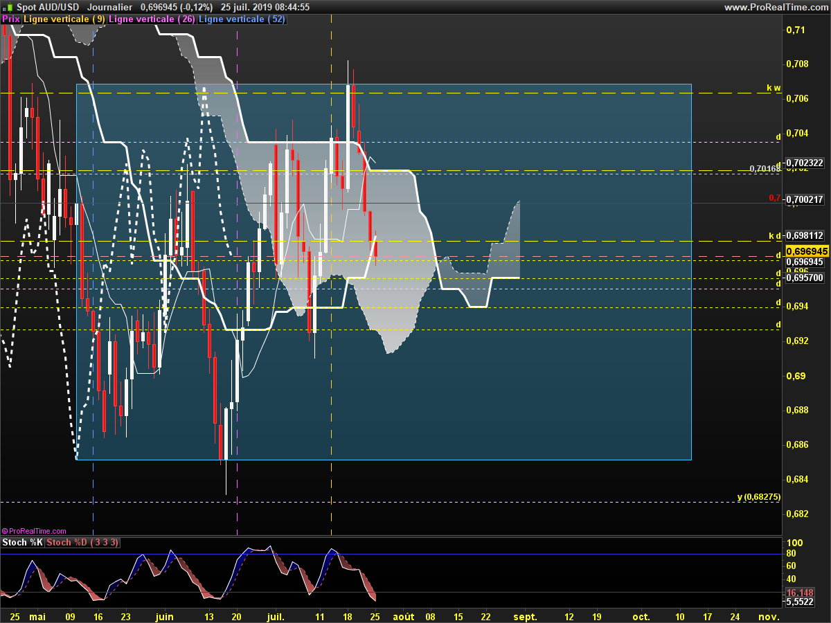Select the Ligne verticale (9) label

(64, 19)
